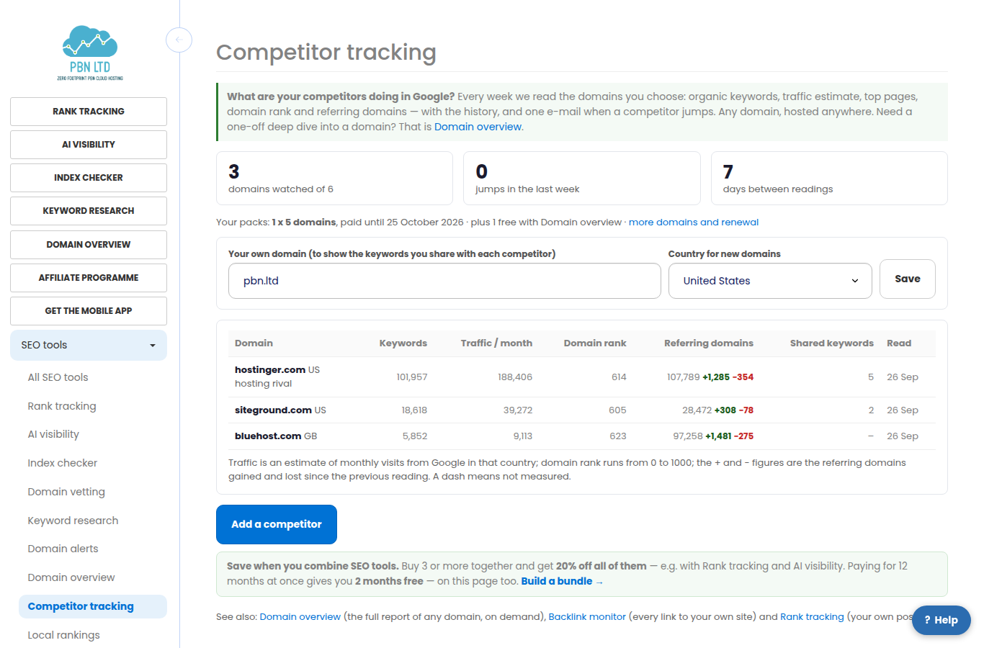Follow the Build a bundle link
Viewport: 984px width, 648px height.
[562, 582]
